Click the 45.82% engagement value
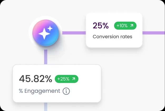Image resolution: width=165 pixels, height=111 pixels. point(36,79)
